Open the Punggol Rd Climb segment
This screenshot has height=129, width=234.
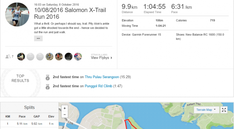pyautogui.click(x=99, y=86)
